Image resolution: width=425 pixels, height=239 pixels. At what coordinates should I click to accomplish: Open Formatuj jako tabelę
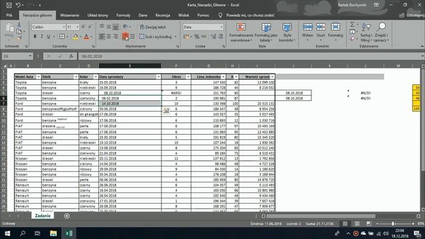pos(266,33)
